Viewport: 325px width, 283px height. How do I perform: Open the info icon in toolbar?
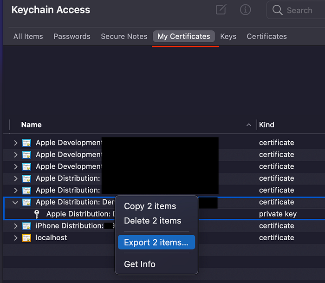pyautogui.click(x=246, y=10)
